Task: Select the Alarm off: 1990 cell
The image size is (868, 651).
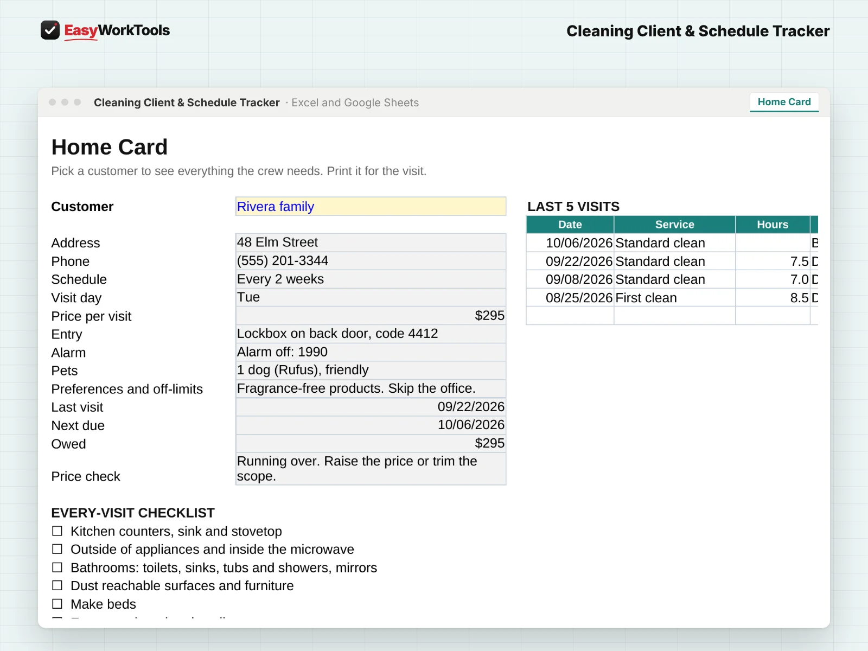Action: click(x=371, y=352)
